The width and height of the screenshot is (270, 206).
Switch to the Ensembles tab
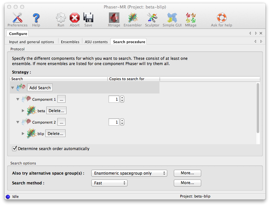click(x=70, y=42)
